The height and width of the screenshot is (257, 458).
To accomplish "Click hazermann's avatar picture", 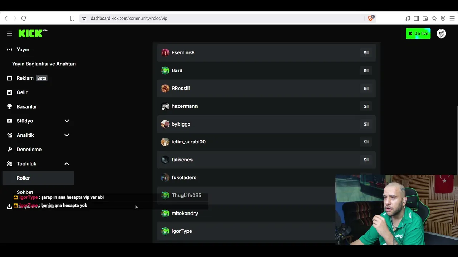I will tap(165, 106).
